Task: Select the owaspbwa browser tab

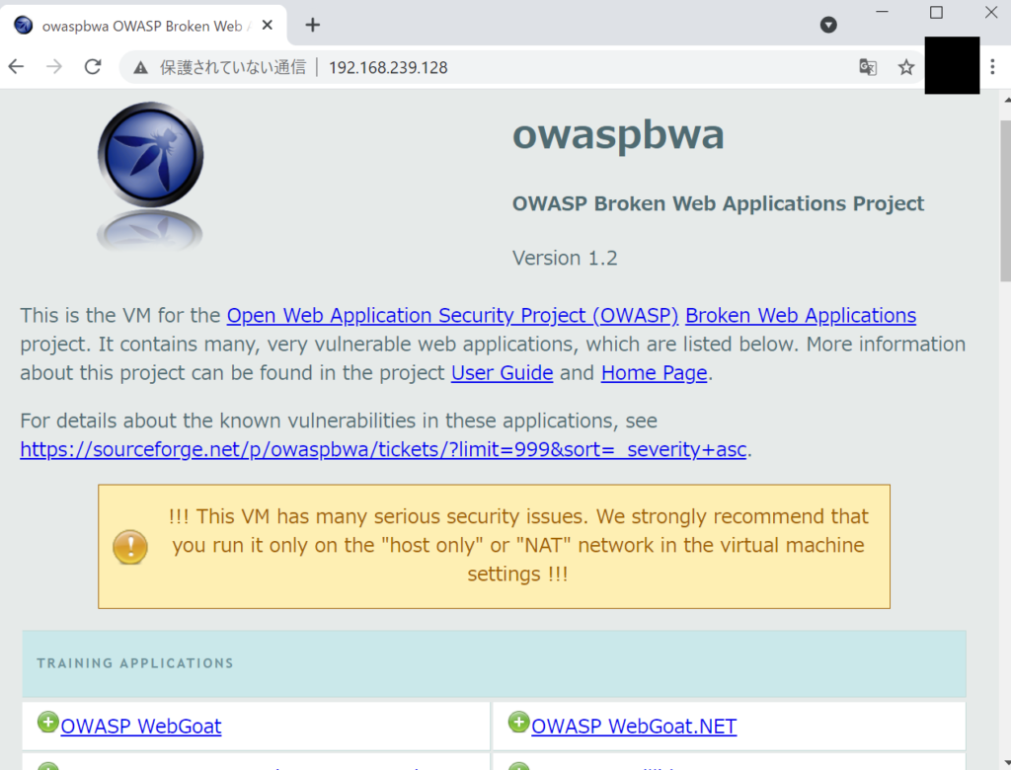Action: pyautogui.click(x=138, y=25)
